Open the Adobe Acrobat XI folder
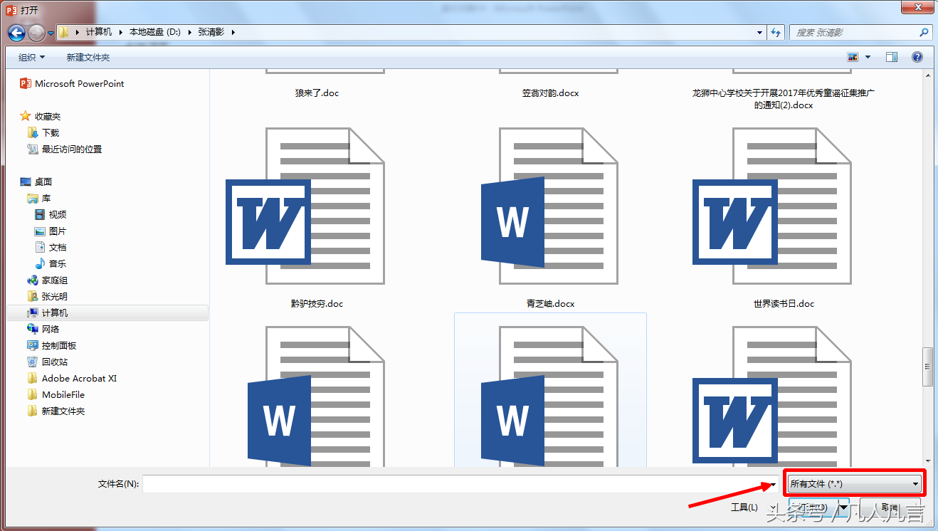This screenshot has height=531, width=938. (72, 378)
